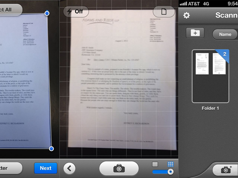
Task: Create a new folder with plus icon
Action: (195, 33)
